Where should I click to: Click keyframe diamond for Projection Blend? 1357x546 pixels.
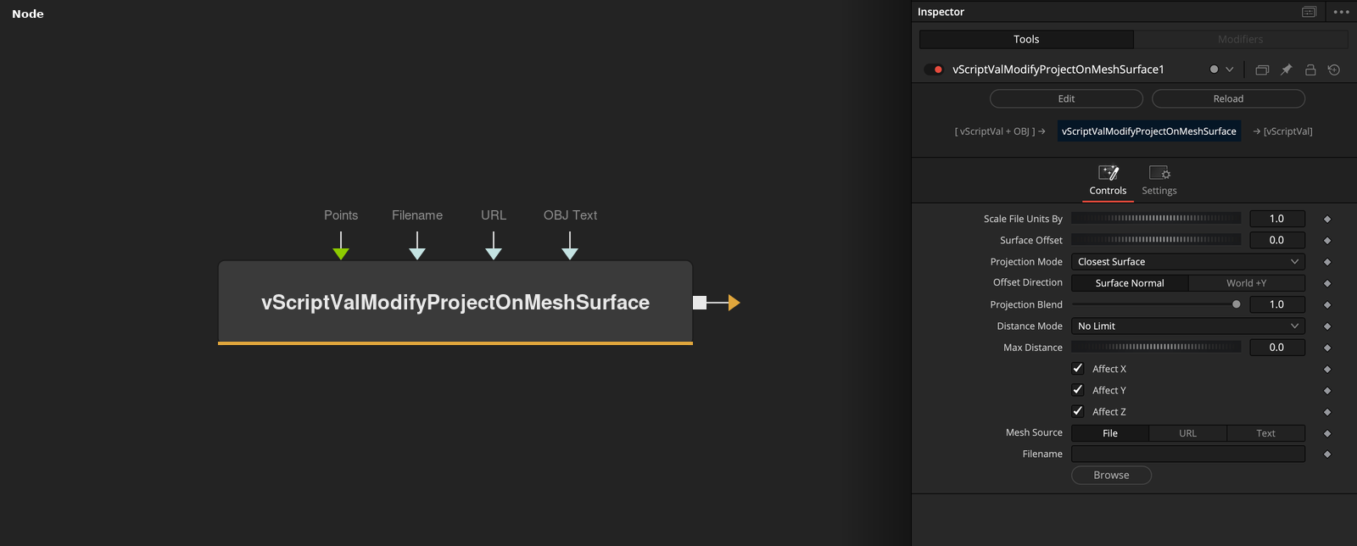tap(1327, 305)
